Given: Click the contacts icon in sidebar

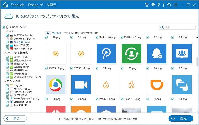Looking at the screenshot, I should [x=11, y=64].
